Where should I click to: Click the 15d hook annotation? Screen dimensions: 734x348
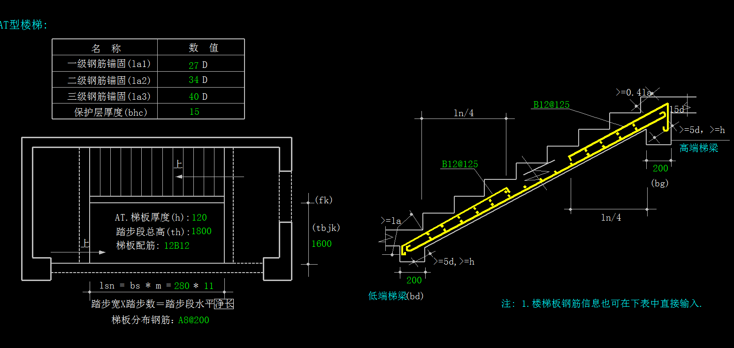tap(676, 109)
